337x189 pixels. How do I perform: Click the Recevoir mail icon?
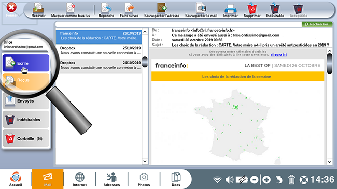38,10
